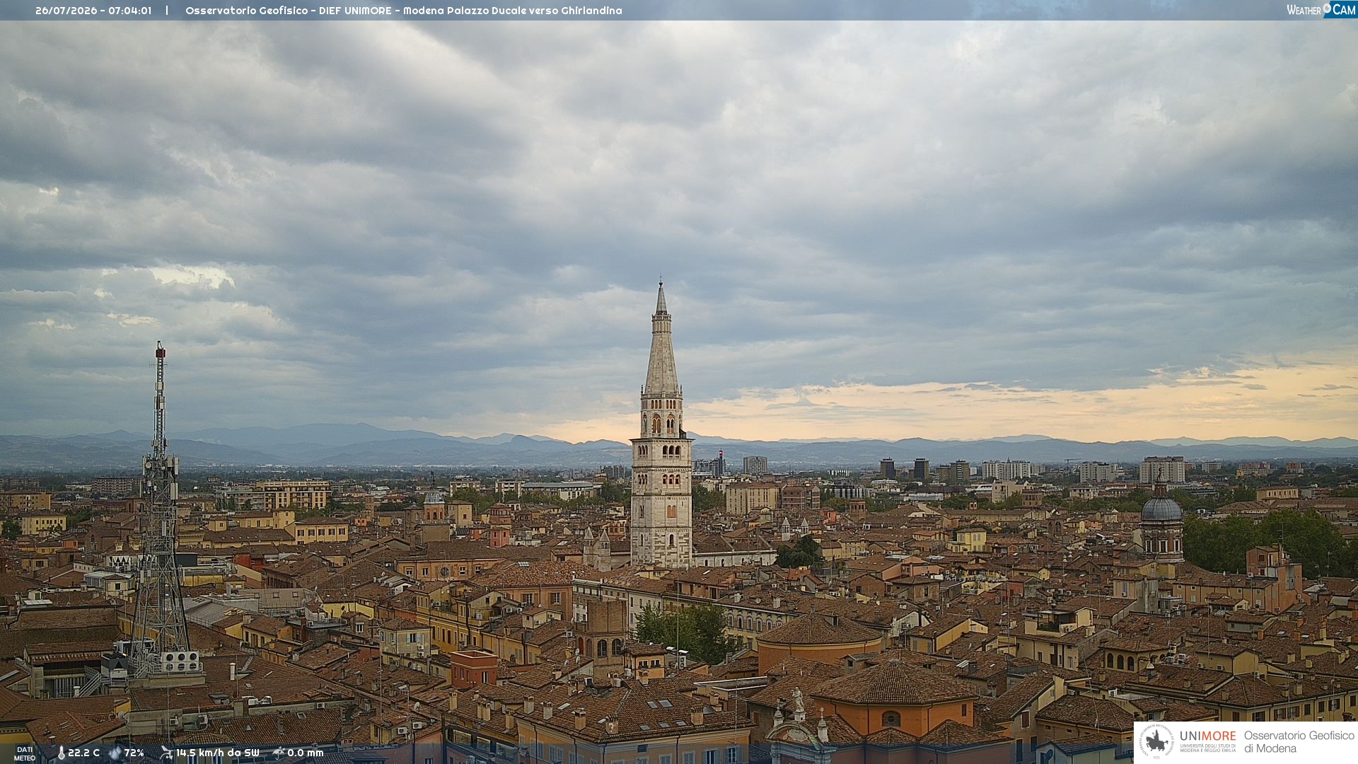
Task: Click the Osservatorio Geofisico DIEF UNIMORE title text
Action: 404,11
